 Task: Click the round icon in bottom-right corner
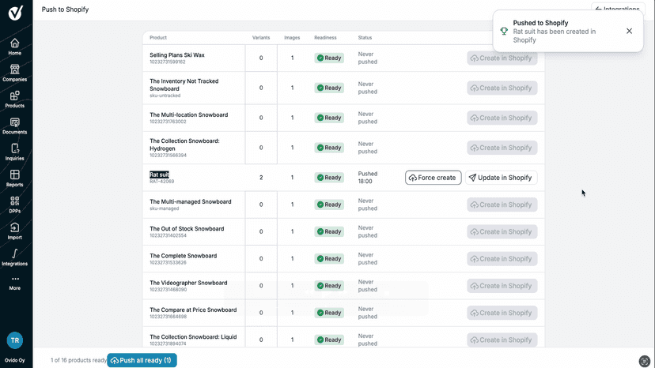click(645, 361)
